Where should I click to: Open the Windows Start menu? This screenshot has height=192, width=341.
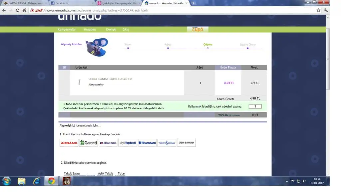click(7, 181)
